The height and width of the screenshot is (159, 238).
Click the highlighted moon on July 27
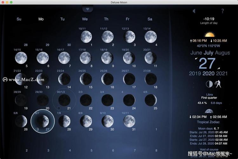(x=43, y=121)
